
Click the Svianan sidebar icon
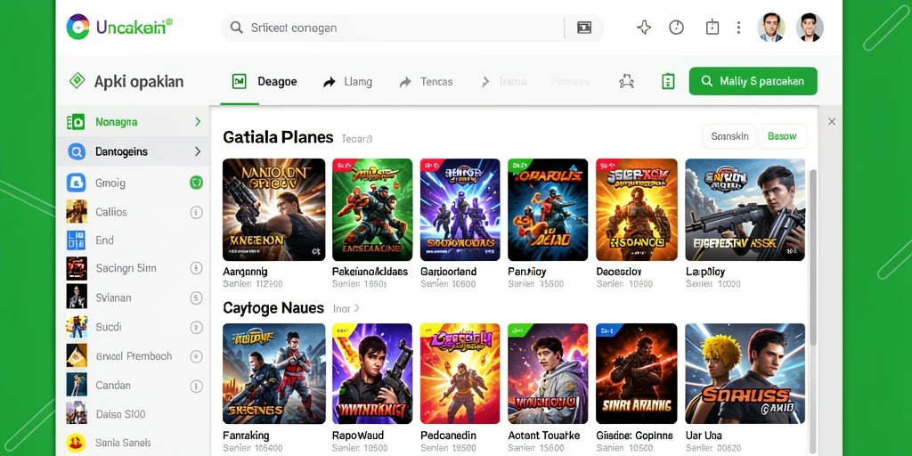[x=77, y=297]
